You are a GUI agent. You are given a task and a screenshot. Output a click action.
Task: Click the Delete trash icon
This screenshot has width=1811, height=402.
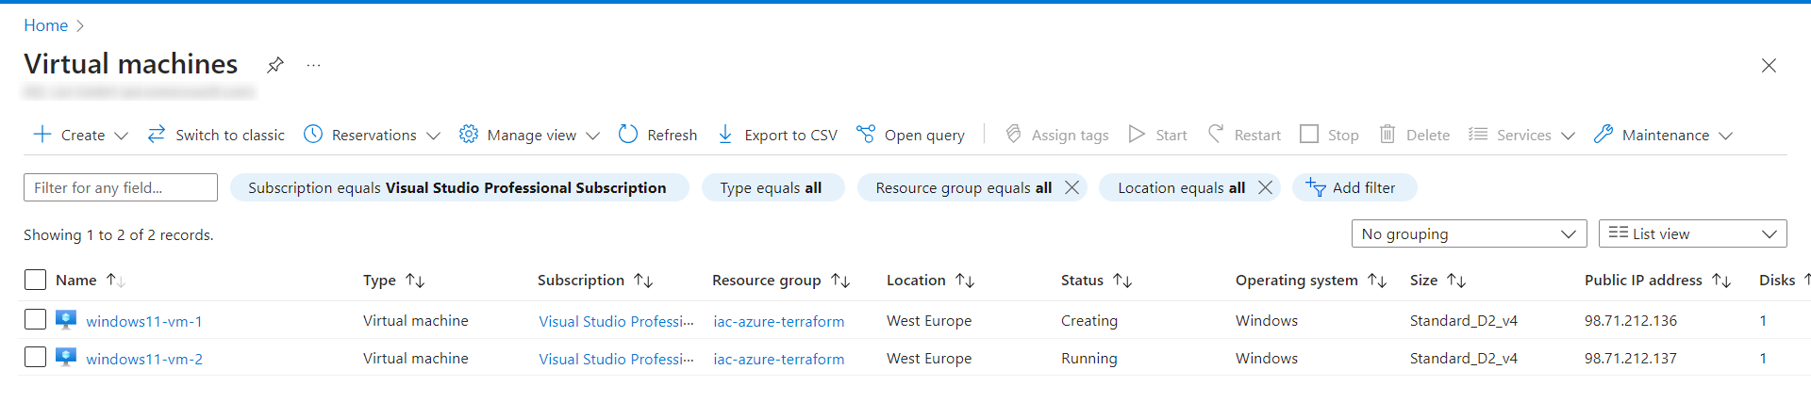click(1387, 134)
